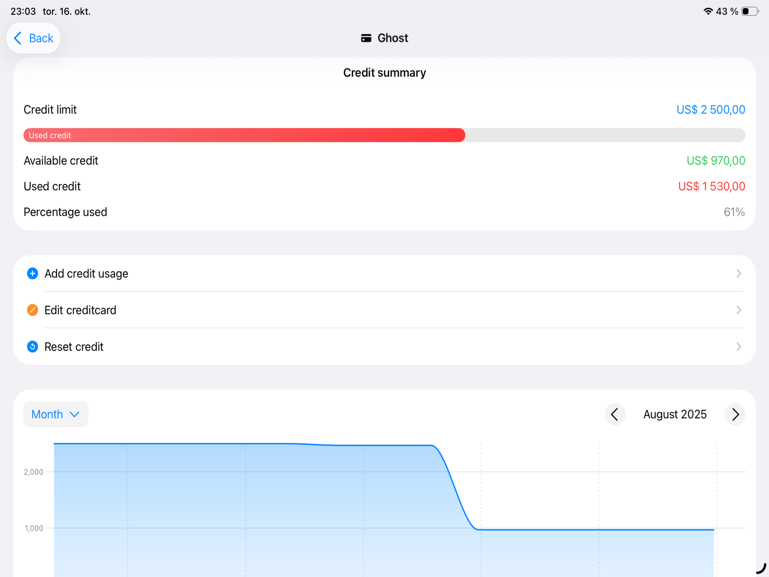Click the Available credit label
The width and height of the screenshot is (769, 577).
pyautogui.click(x=61, y=160)
